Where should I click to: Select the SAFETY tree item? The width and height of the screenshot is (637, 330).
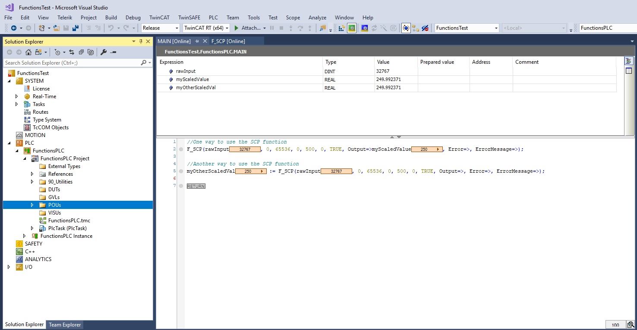tap(33, 244)
